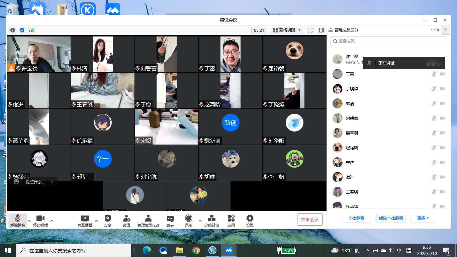Image resolution: width=457 pixels, height=257 pixels.
Task: Toggle 丁雷's microphone in member list
Action: click(x=434, y=74)
